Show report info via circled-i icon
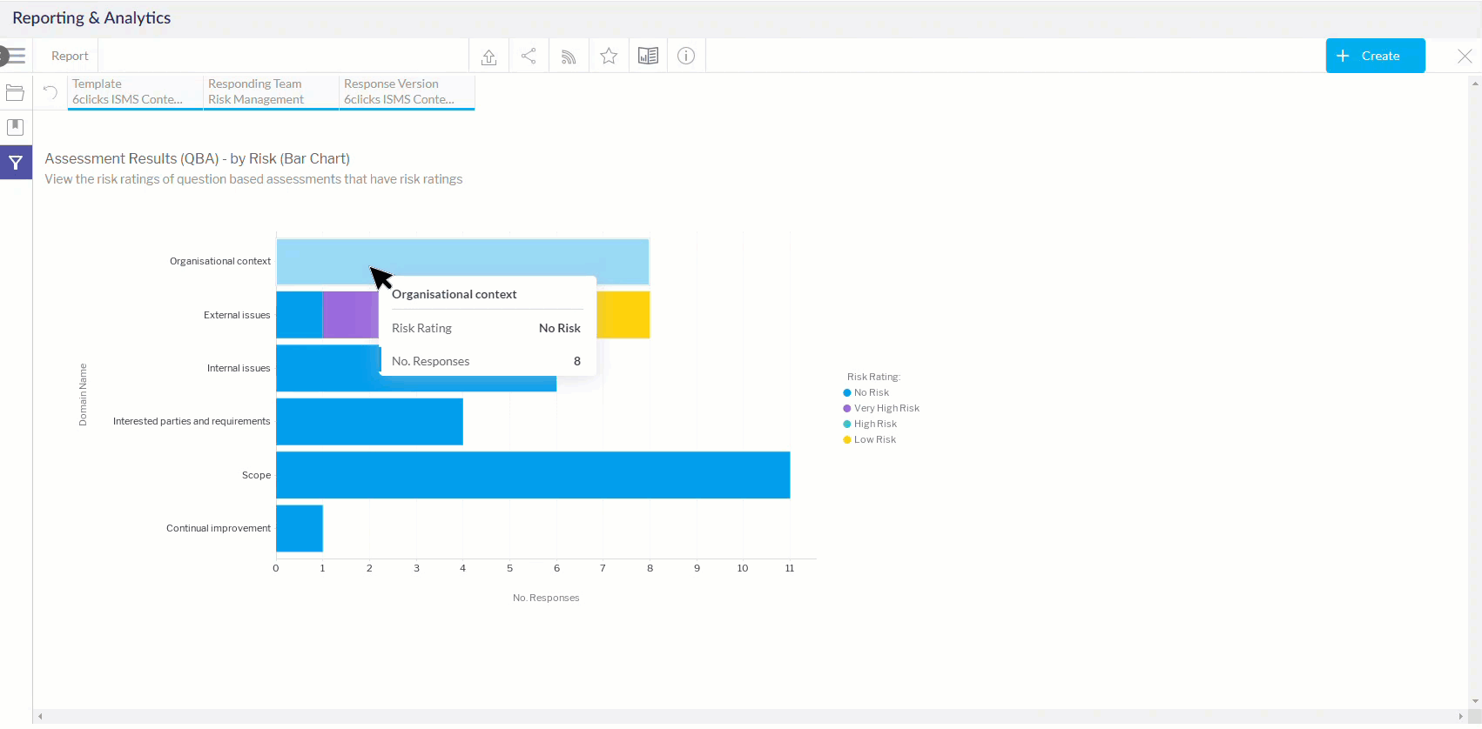 [x=686, y=57]
